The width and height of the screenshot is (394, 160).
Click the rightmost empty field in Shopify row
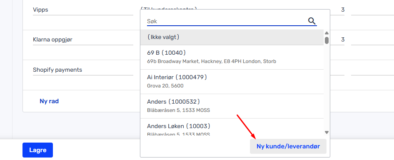click(x=372, y=70)
